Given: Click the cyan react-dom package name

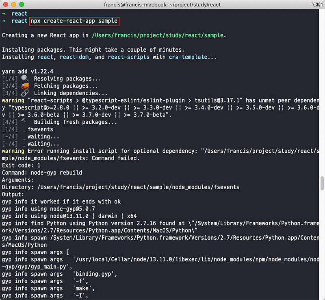Looking at the screenshot, I should [74, 57].
